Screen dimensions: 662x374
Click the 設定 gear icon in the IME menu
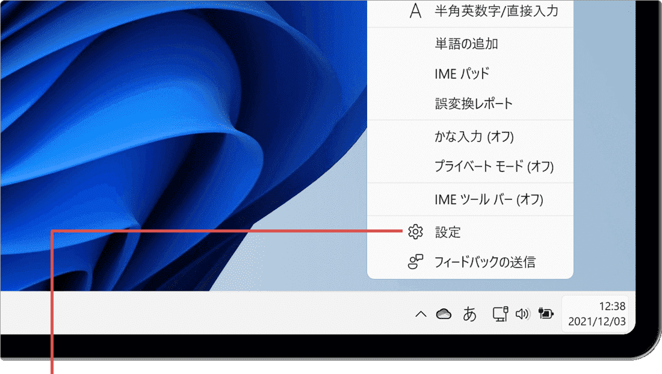point(414,231)
